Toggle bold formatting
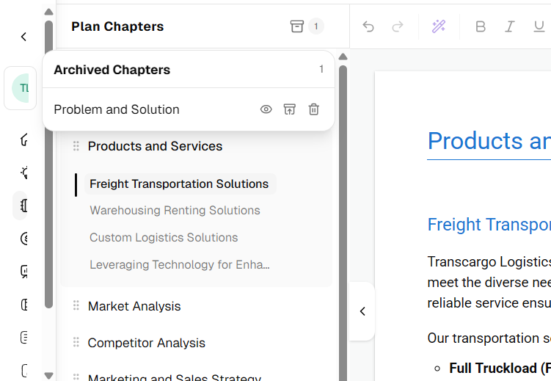Viewport: 551px width, 381px height. (x=481, y=26)
